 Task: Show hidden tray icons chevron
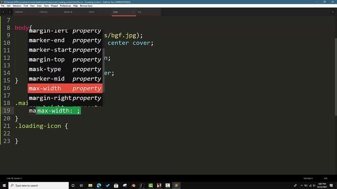coord(302,185)
